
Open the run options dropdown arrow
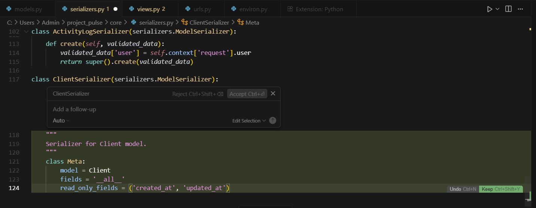tap(497, 9)
